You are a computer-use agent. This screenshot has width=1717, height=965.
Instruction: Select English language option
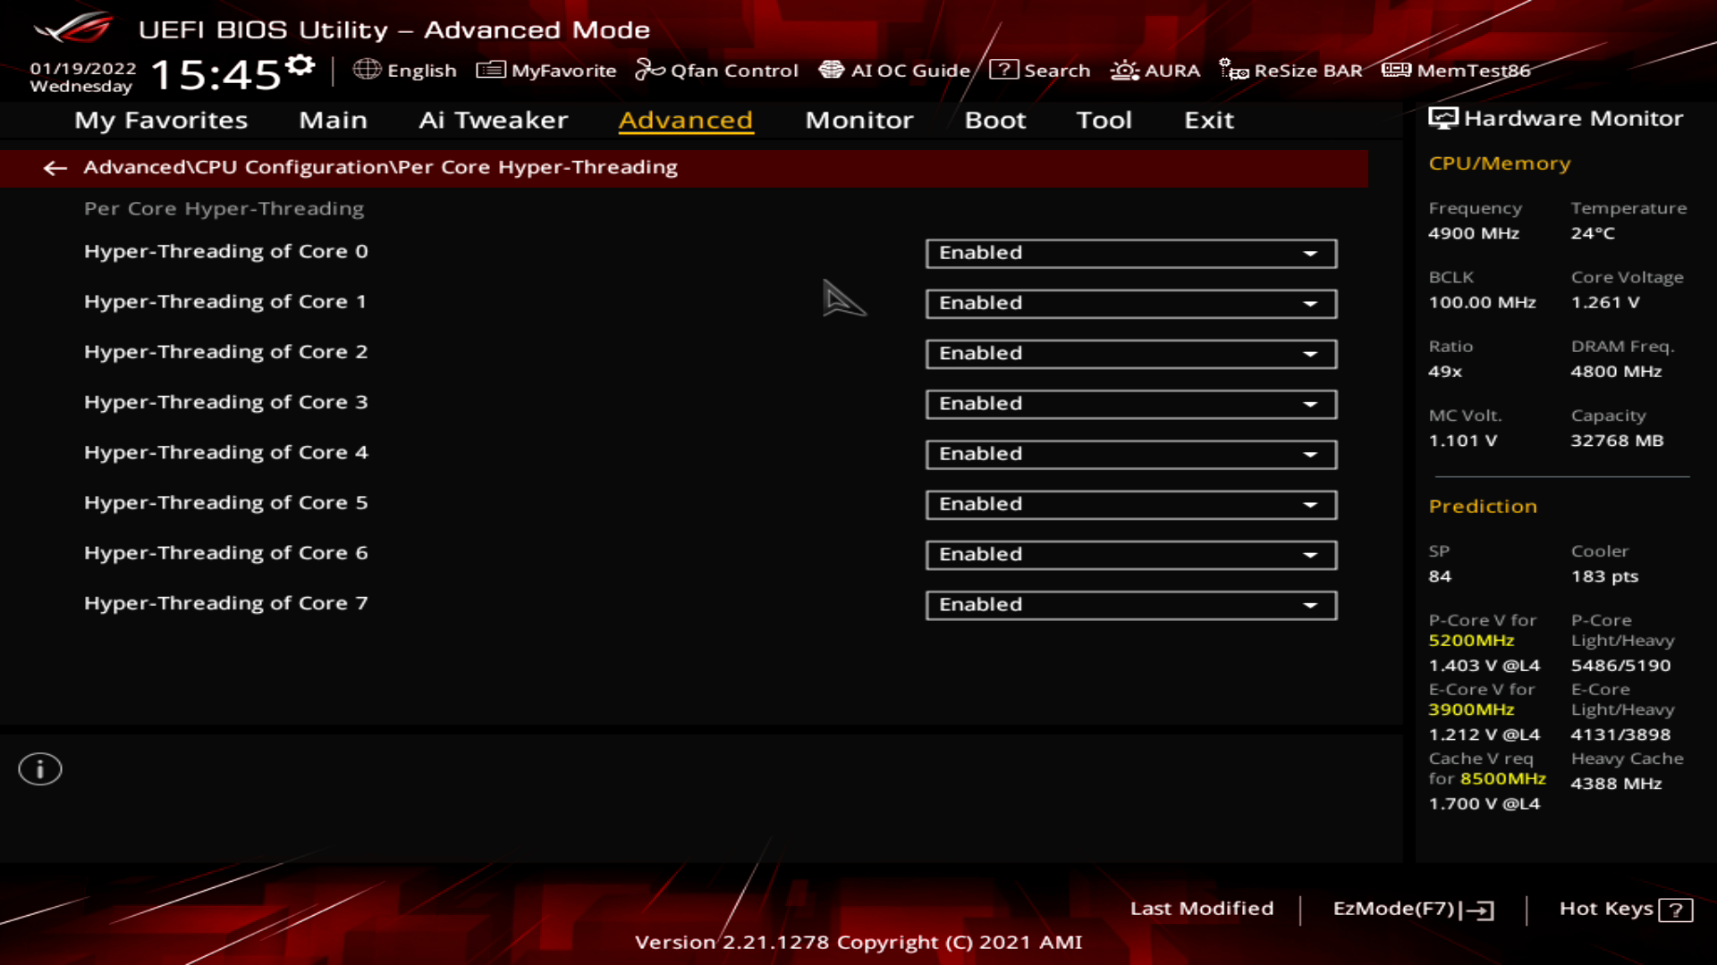pyautogui.click(x=408, y=70)
